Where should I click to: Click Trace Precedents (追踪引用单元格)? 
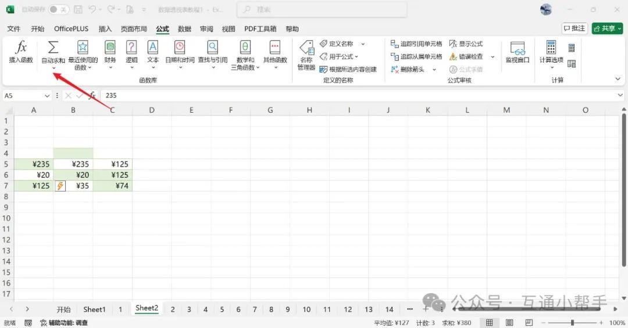point(416,44)
